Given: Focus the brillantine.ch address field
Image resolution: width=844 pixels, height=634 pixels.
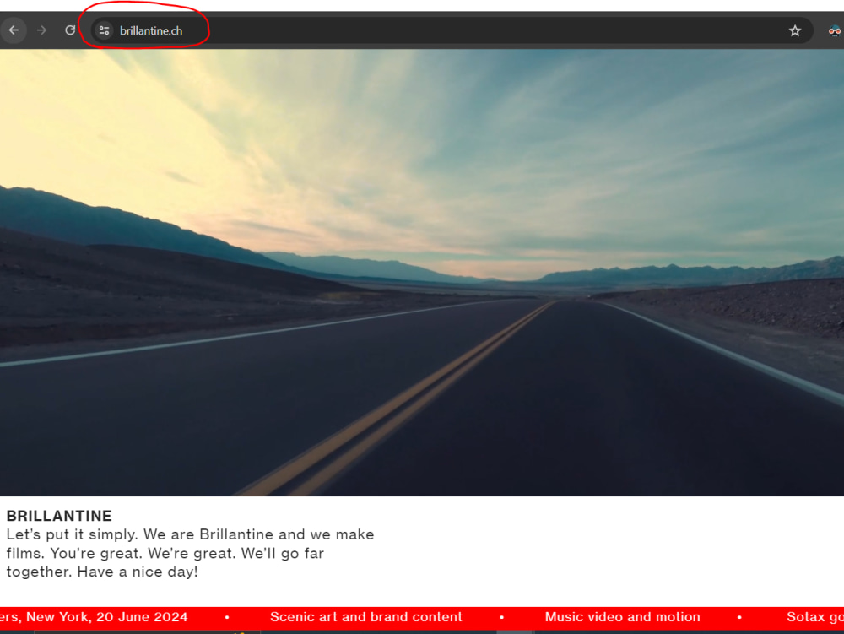Looking at the screenshot, I should (x=451, y=30).
